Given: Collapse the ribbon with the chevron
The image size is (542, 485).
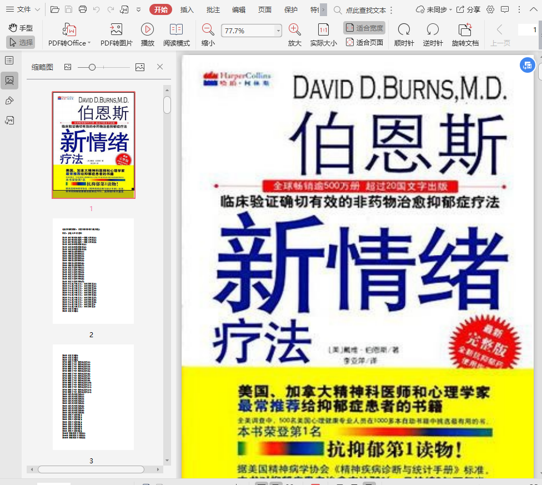Looking at the screenshot, I should [x=533, y=9].
